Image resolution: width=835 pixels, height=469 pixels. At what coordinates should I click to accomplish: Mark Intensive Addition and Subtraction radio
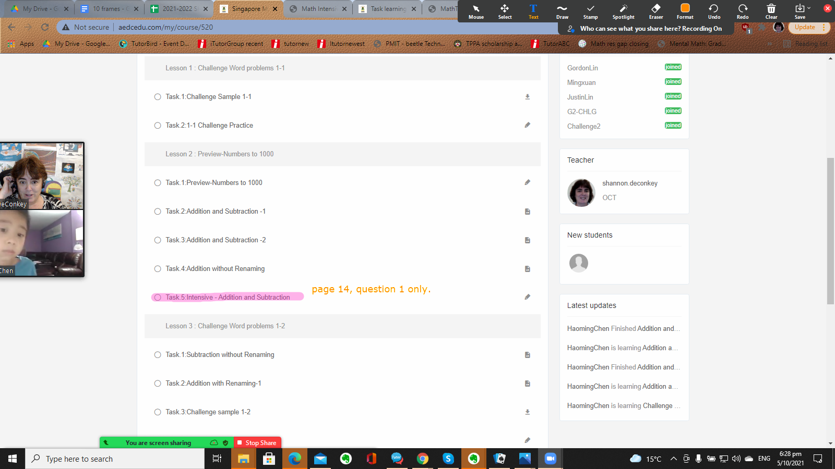(x=158, y=298)
